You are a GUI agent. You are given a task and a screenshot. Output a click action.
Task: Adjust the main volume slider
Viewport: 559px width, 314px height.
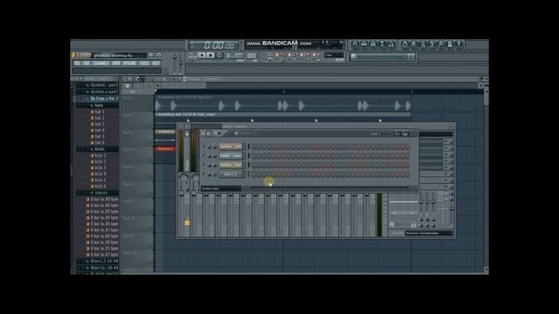click(x=175, y=62)
